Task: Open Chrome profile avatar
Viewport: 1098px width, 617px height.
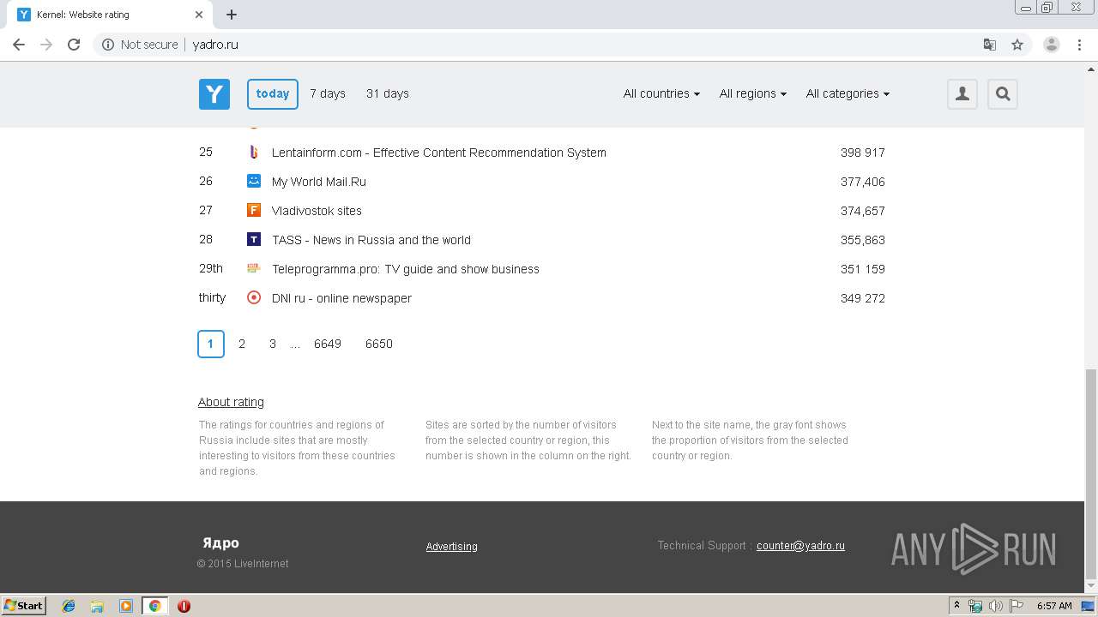Action: pyautogui.click(x=1052, y=45)
